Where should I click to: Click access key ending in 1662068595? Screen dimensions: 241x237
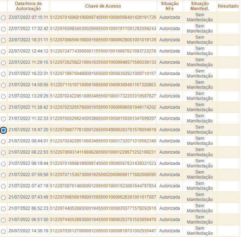coord(103,175)
